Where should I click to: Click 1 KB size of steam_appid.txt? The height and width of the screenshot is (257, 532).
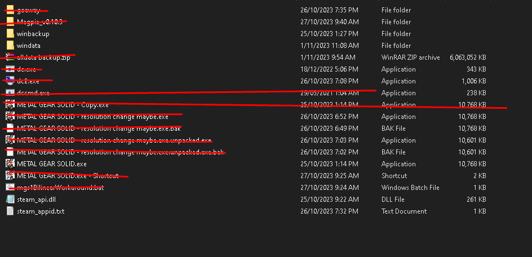point(480,211)
